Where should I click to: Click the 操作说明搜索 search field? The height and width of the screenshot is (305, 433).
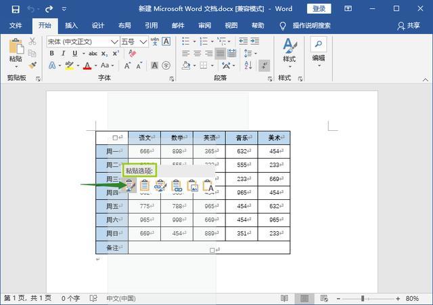click(311, 26)
